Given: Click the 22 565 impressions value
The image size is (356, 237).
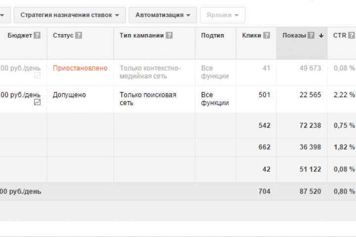Looking at the screenshot, I should (310, 95).
